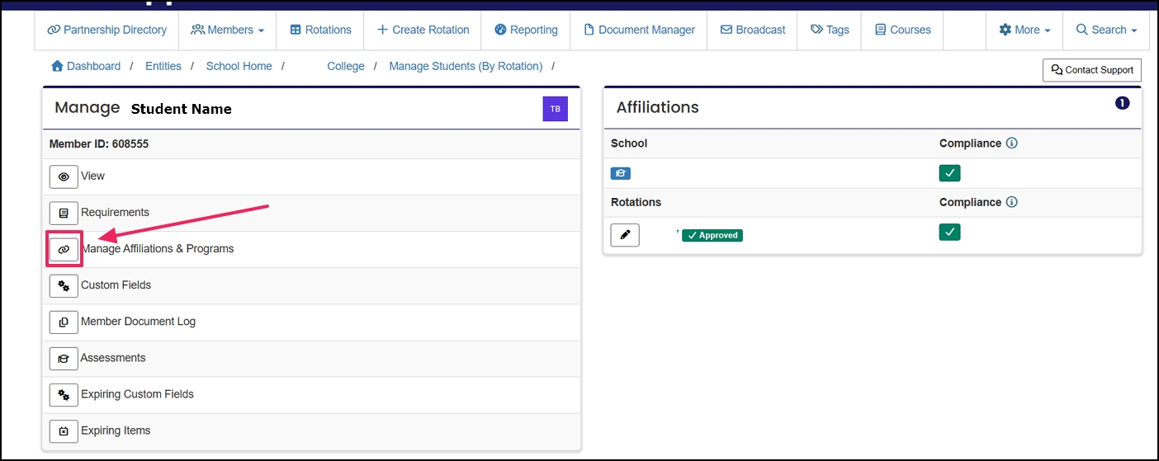Click the Entities breadcrumb link

click(163, 66)
